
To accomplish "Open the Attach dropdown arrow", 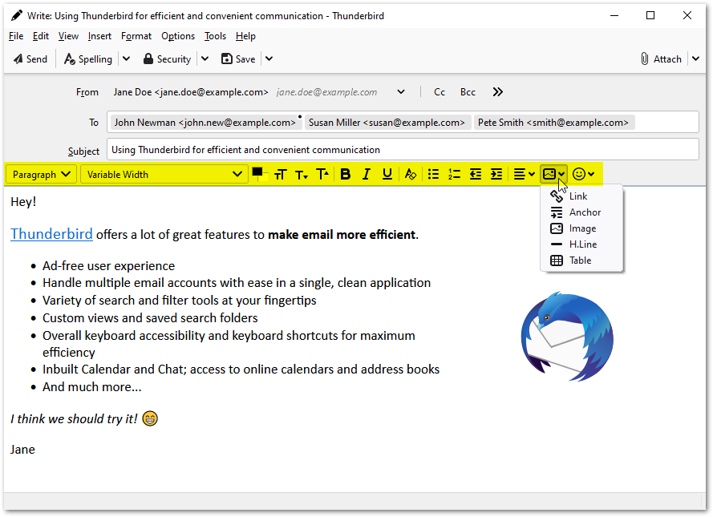I will 695,59.
